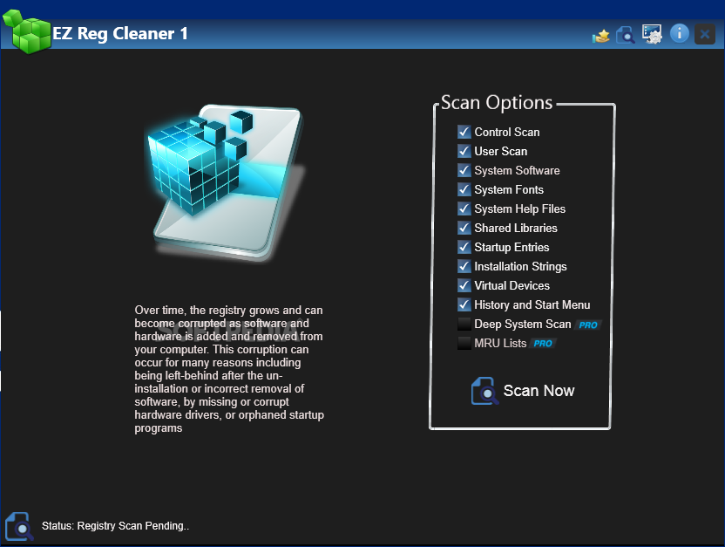
Task: Open the star upgrade icon in the header
Action: click(x=601, y=36)
